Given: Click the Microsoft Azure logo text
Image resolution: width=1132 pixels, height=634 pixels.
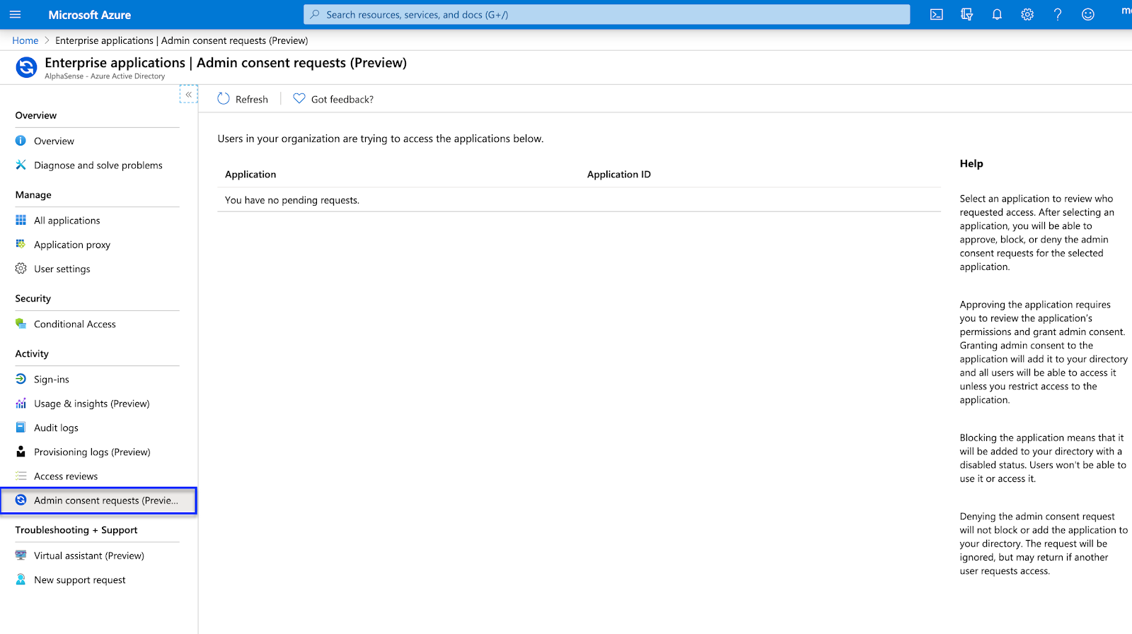Looking at the screenshot, I should pos(90,14).
